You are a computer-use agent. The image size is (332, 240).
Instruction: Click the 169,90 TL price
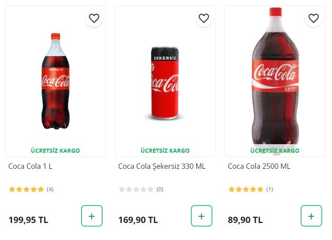(x=138, y=220)
